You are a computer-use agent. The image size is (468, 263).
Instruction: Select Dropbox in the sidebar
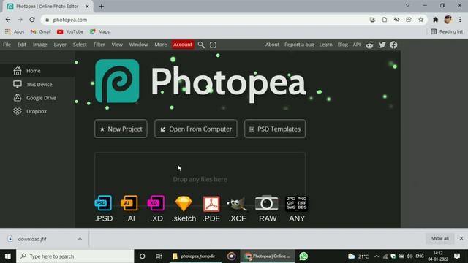37,111
